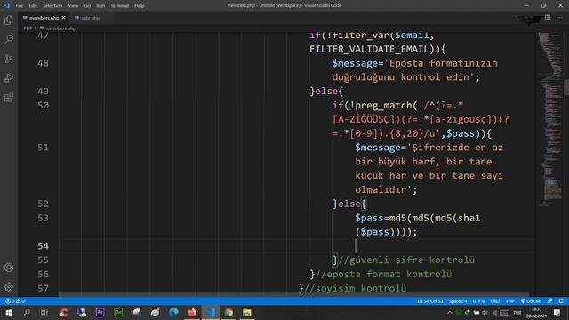Open the Extensions view
Screen dimensions: 569x320
[x=9, y=97]
